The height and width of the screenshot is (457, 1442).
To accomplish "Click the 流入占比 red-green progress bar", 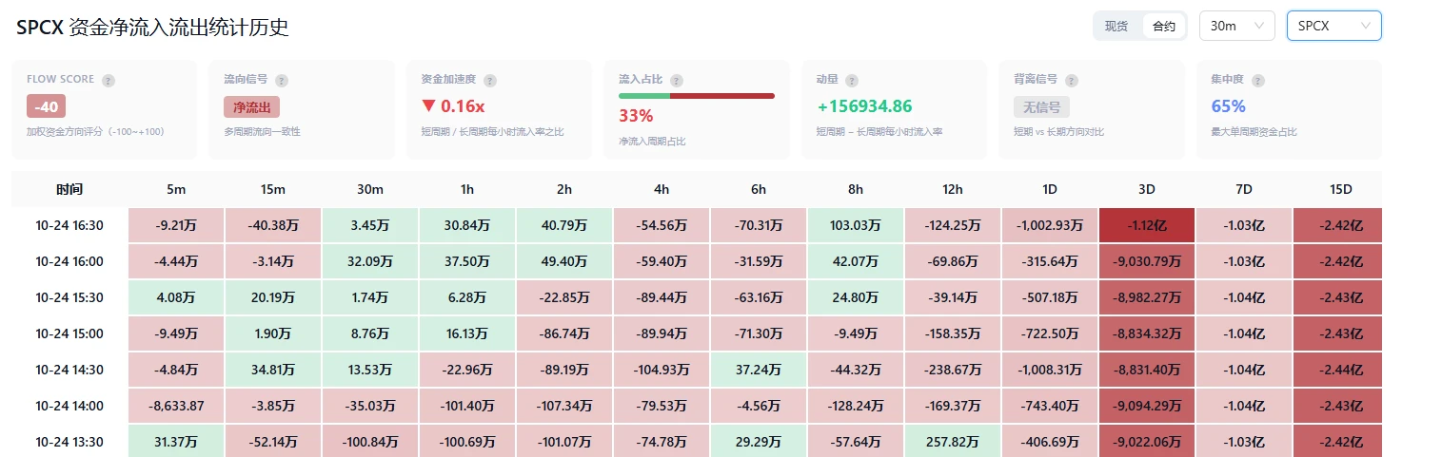I will click(x=697, y=96).
